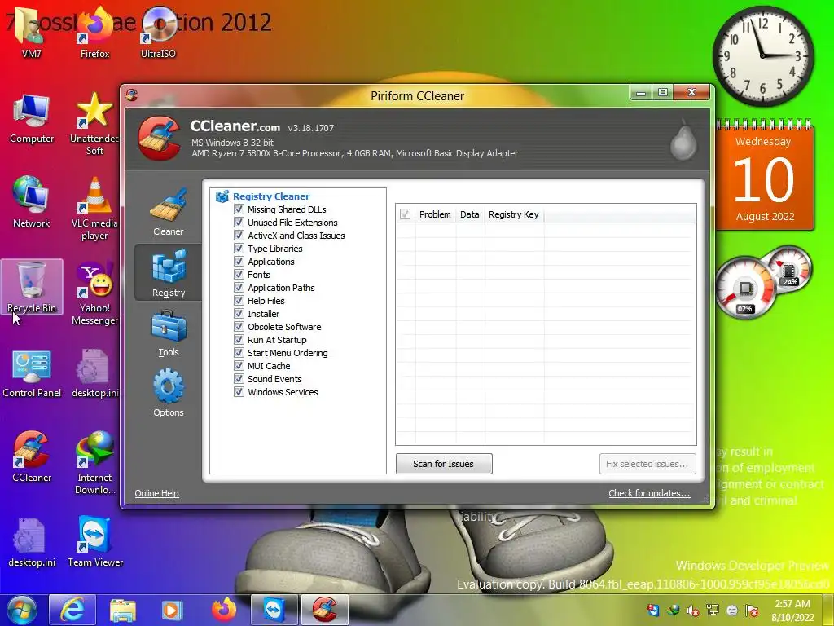
Task: Open Internet Explorer from the taskbar
Action: 72,610
